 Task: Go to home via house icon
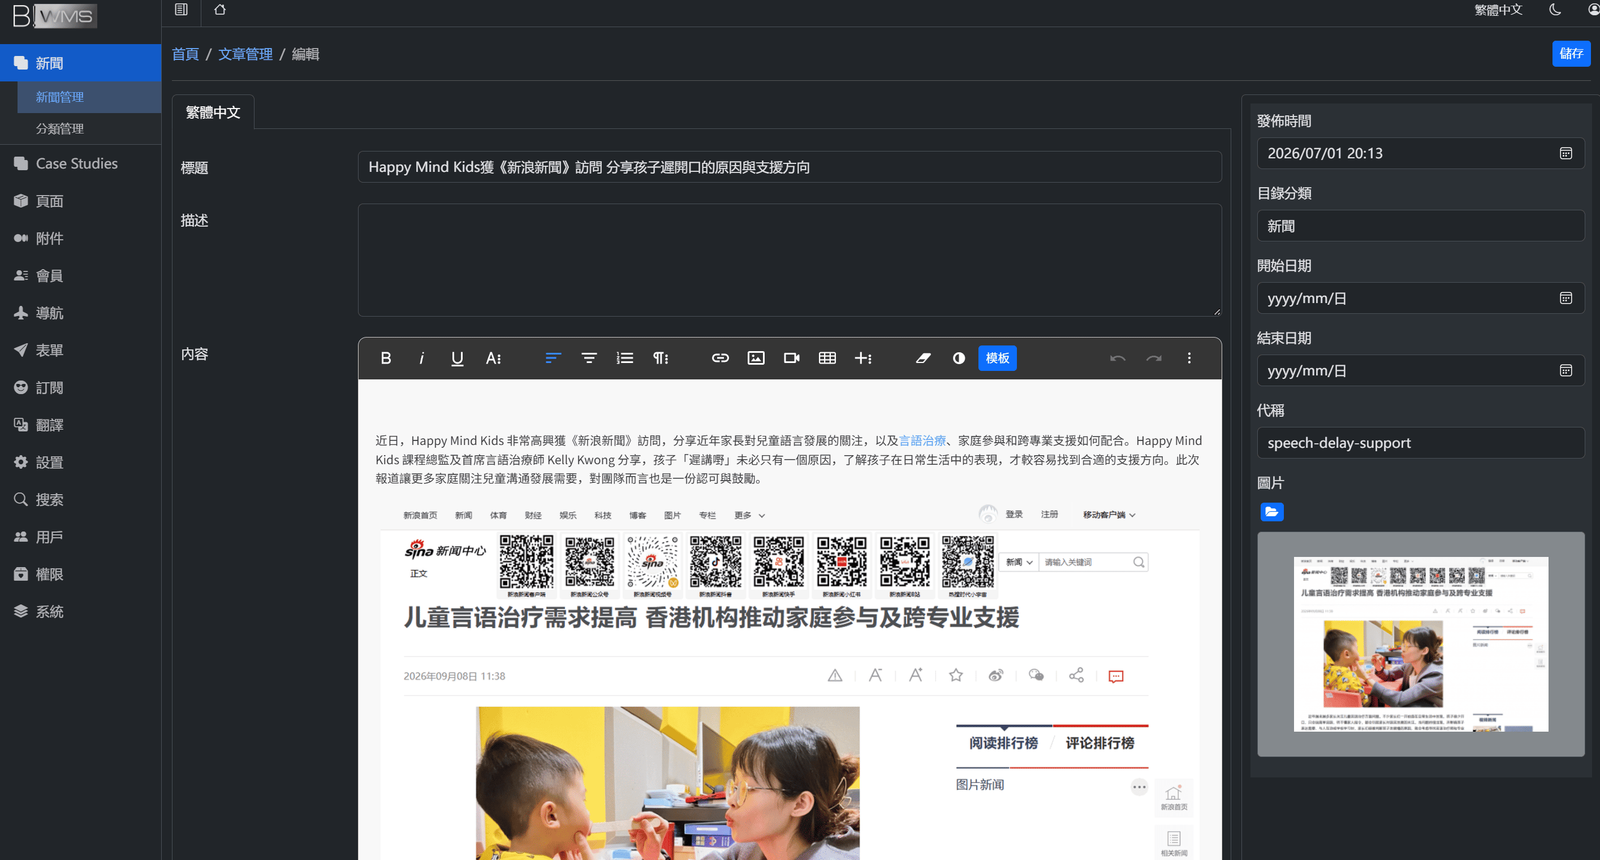(x=220, y=9)
